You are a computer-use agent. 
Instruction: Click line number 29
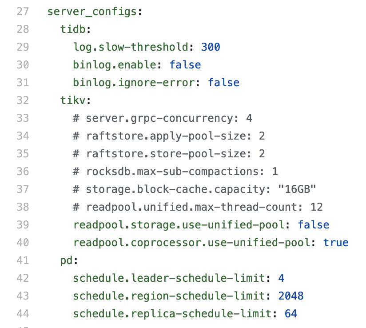click(x=23, y=47)
